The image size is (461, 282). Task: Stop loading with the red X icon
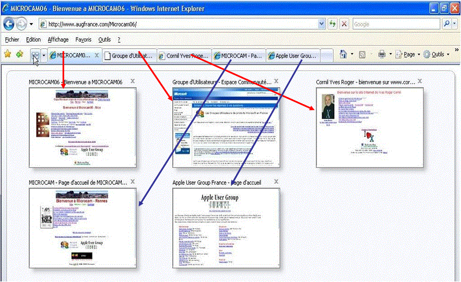coord(344,24)
